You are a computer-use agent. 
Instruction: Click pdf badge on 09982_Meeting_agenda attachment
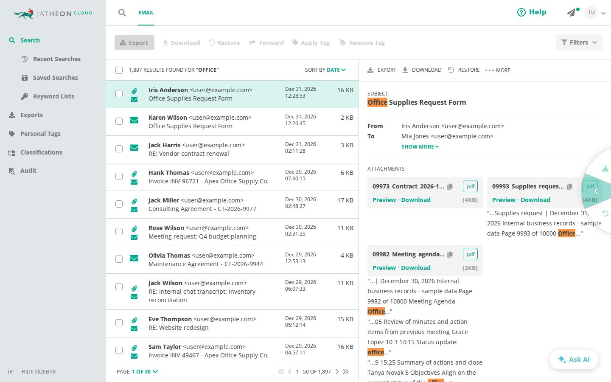(x=471, y=254)
